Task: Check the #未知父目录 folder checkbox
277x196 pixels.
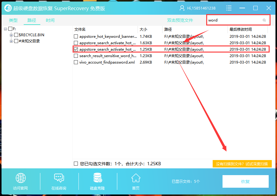Action: [x=16, y=41]
